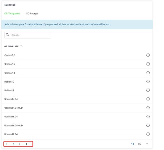Click reinstall icon for Centos7.6
This screenshot has height=150, width=164.
pyautogui.click(x=148, y=64)
